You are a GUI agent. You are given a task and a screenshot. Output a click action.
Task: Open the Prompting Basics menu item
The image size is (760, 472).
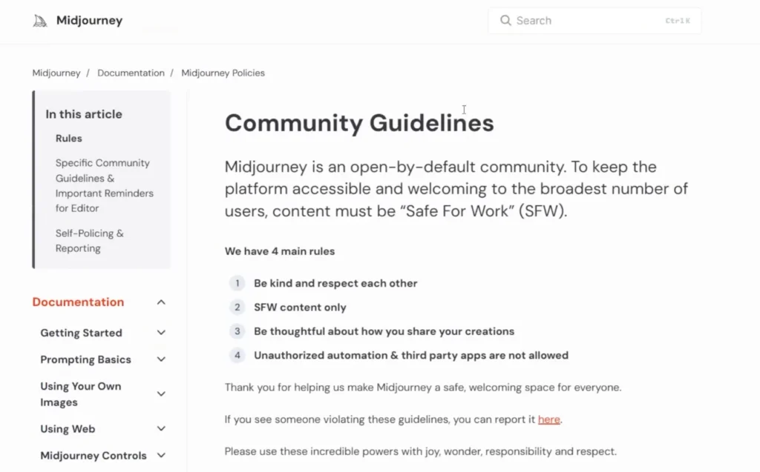pos(86,359)
